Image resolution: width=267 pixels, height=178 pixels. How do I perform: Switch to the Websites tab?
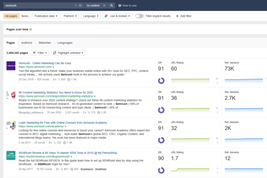tap(45, 43)
